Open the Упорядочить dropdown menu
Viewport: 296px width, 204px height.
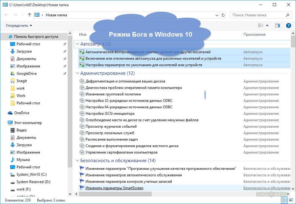point(19,26)
